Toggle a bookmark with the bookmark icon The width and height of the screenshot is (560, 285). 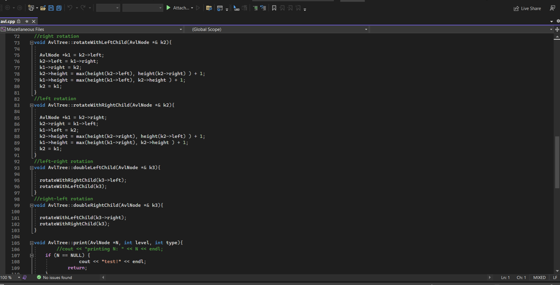point(274,8)
